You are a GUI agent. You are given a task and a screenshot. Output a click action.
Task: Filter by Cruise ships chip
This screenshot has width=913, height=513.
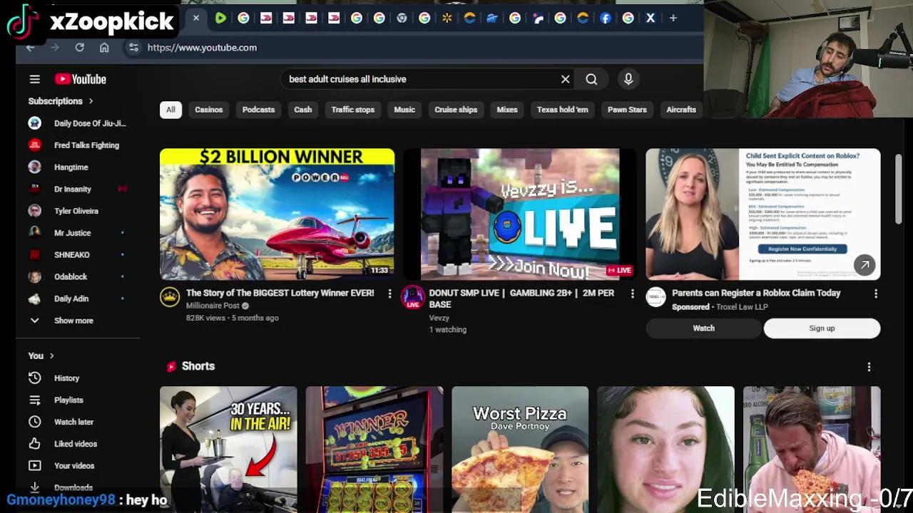point(456,110)
